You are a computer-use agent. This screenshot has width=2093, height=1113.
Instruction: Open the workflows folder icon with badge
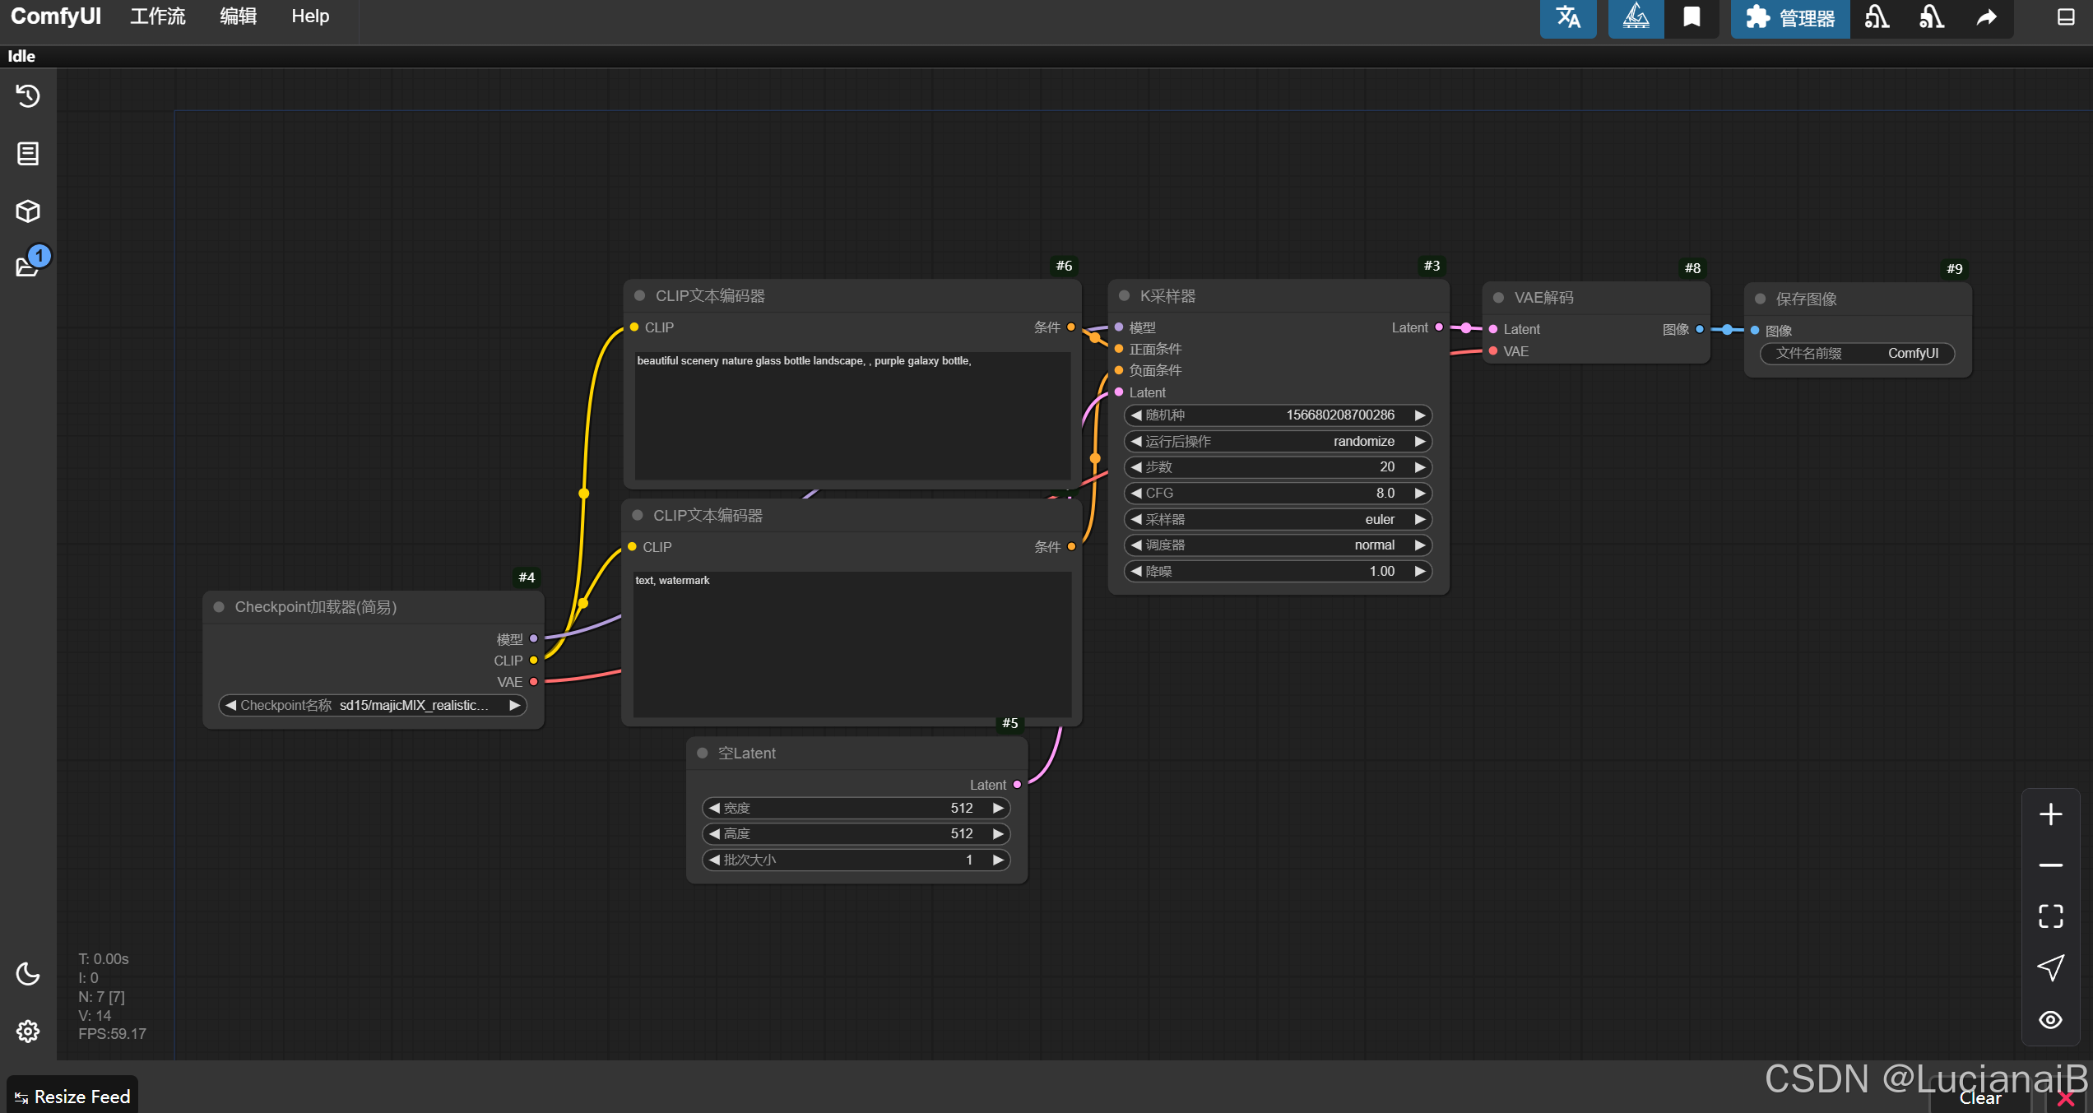click(28, 267)
